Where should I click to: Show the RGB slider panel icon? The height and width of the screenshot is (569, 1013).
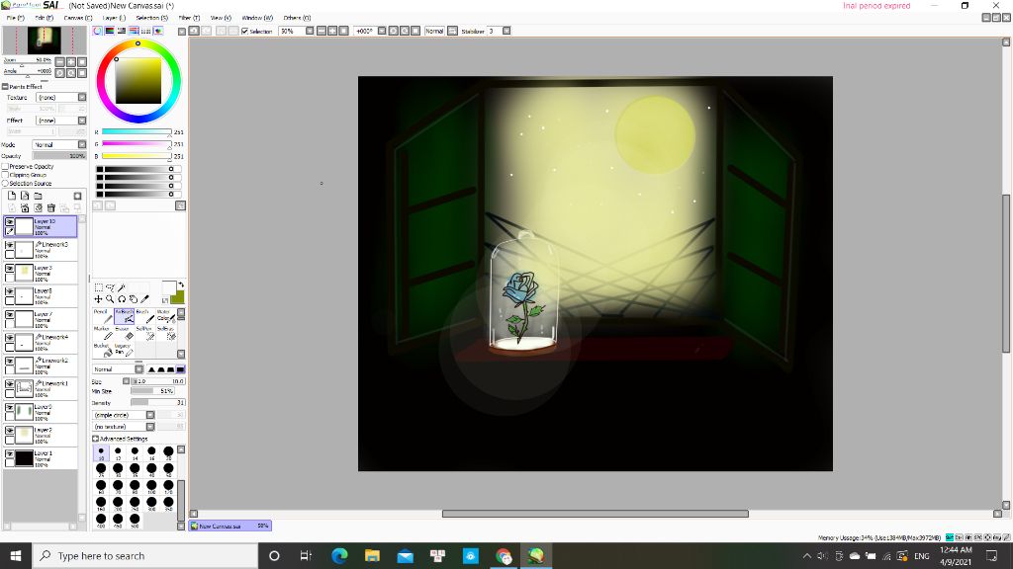coord(110,31)
